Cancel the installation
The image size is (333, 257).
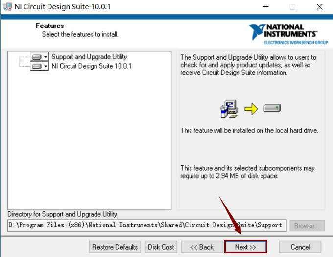[x=300, y=247]
